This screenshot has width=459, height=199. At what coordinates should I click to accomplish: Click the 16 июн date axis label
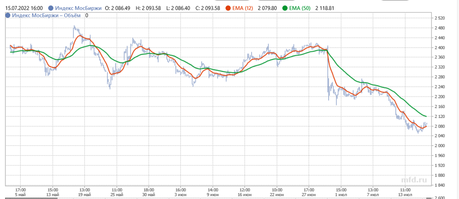245,194
